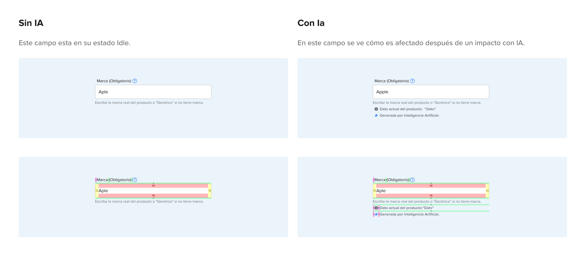Click annotated "Aple" input in Sin IA spec
This screenshot has height=256, width=586.
(153, 191)
